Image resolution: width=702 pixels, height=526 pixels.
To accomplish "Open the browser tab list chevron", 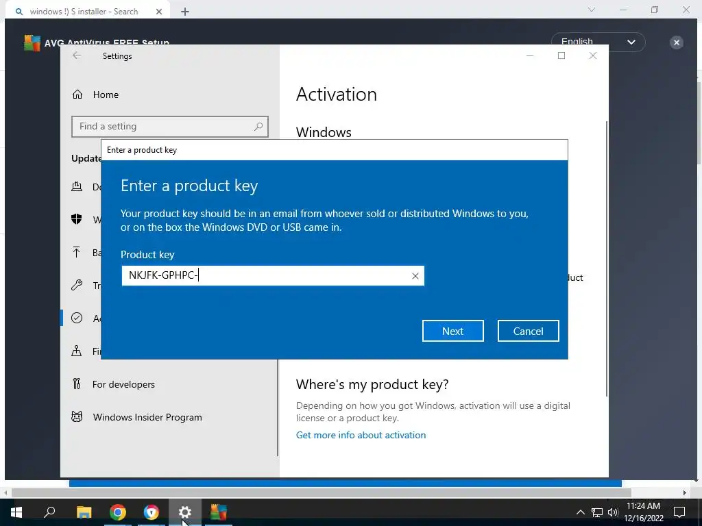I will tap(592, 10).
